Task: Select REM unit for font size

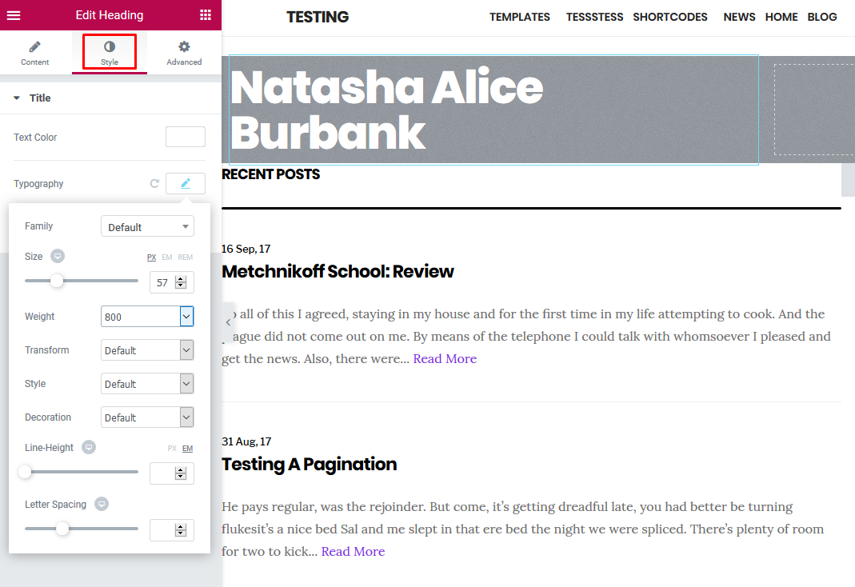Action: [185, 257]
